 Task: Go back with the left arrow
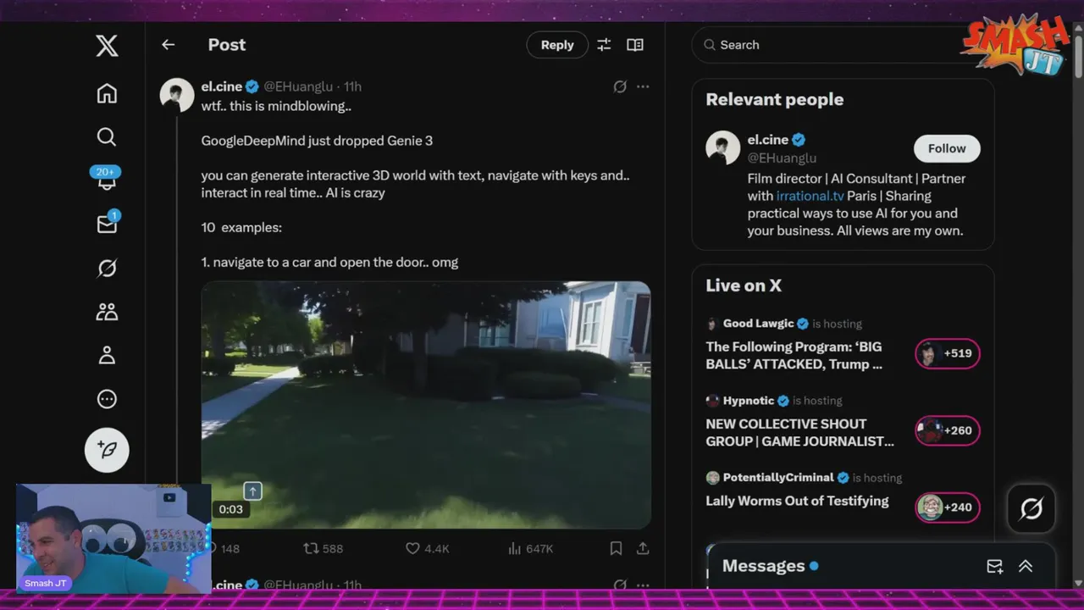pyautogui.click(x=169, y=45)
